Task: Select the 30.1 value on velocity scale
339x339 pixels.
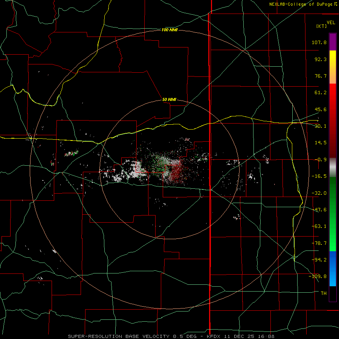Action: [321, 126]
